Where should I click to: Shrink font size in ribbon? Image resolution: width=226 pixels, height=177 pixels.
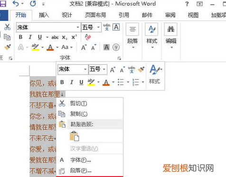94,47
